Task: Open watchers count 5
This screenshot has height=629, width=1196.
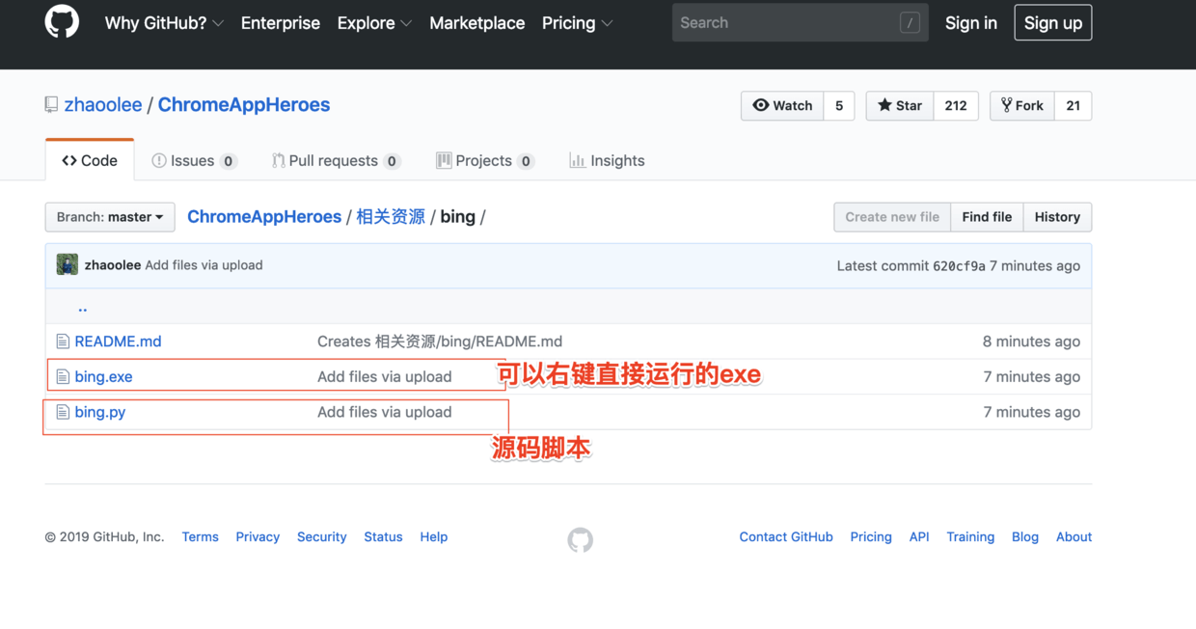Action: pos(839,106)
